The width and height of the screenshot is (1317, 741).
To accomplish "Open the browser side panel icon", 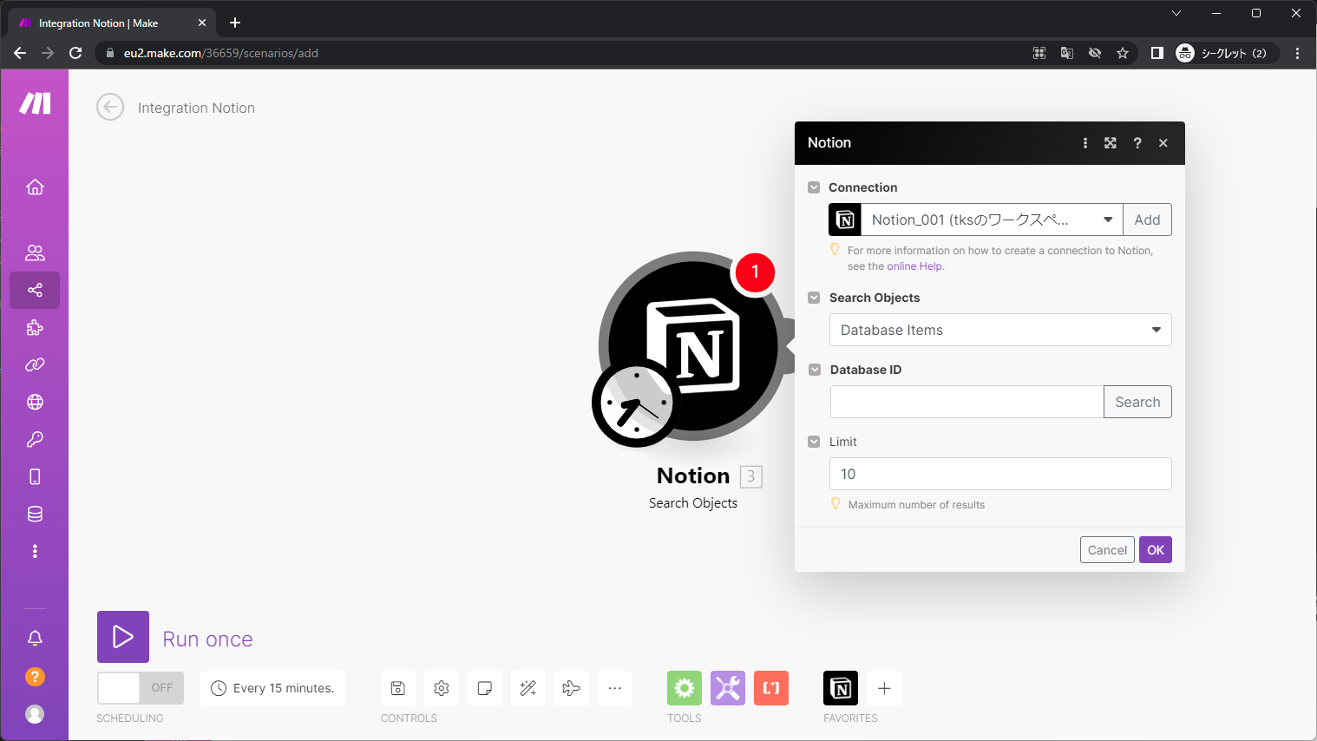I will pos(1156,53).
